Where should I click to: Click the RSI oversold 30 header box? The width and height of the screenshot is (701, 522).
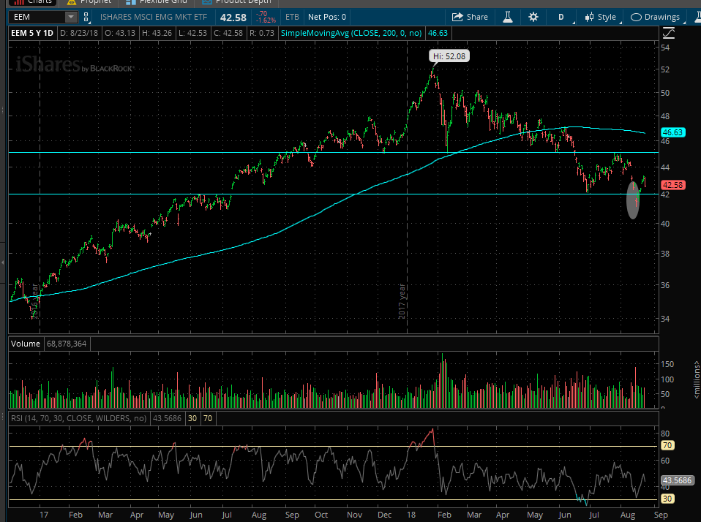click(x=192, y=418)
